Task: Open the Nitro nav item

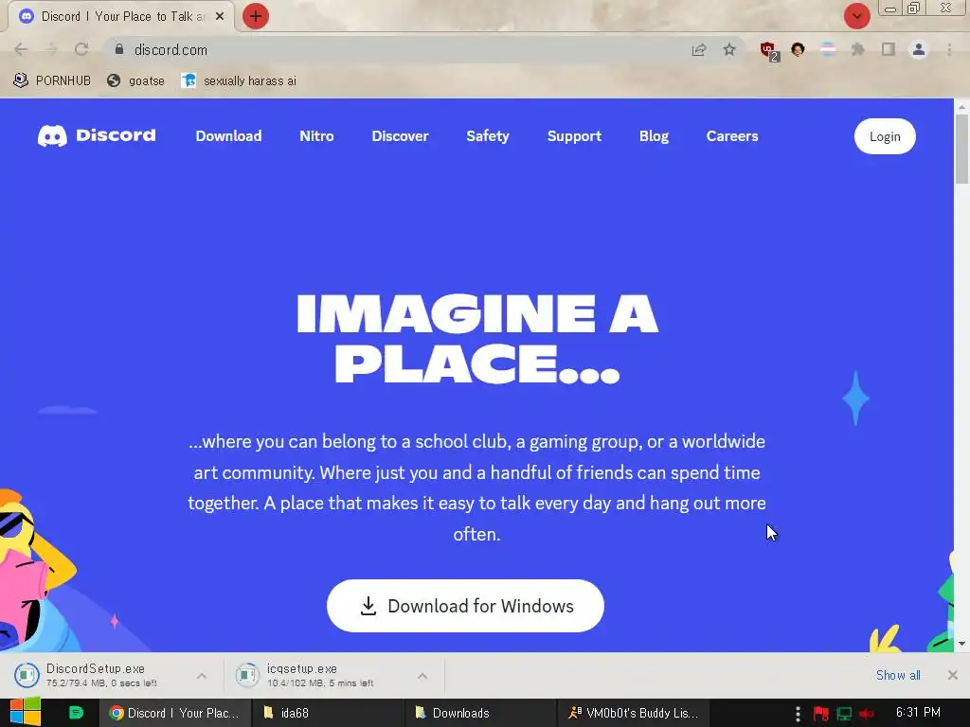Action: click(316, 136)
